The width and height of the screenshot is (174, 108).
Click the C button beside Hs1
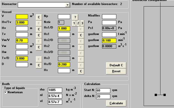(x=81, y=35)
